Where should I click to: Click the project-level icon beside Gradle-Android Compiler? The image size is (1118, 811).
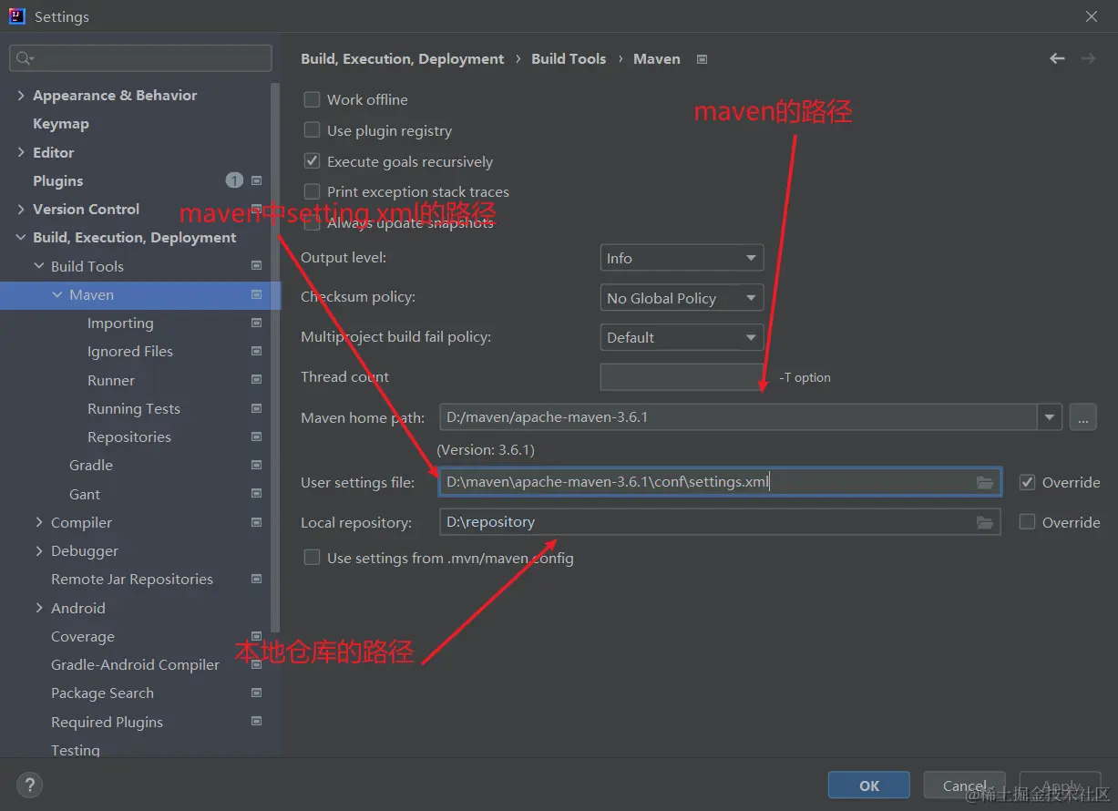(x=256, y=664)
